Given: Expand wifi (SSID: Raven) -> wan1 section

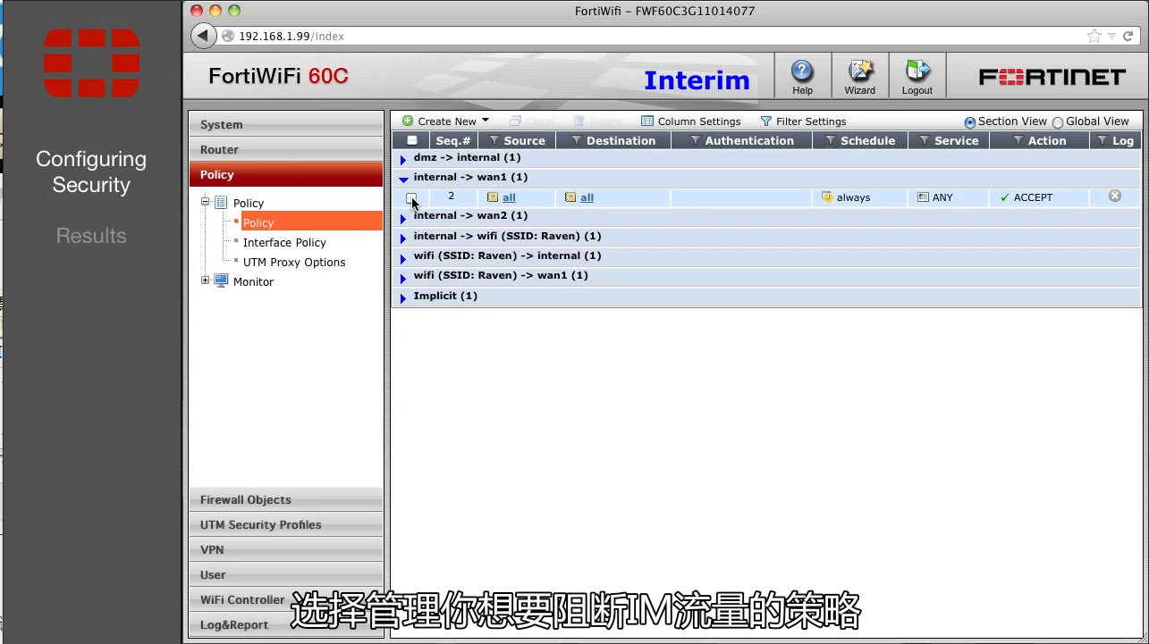Looking at the screenshot, I should (403, 278).
